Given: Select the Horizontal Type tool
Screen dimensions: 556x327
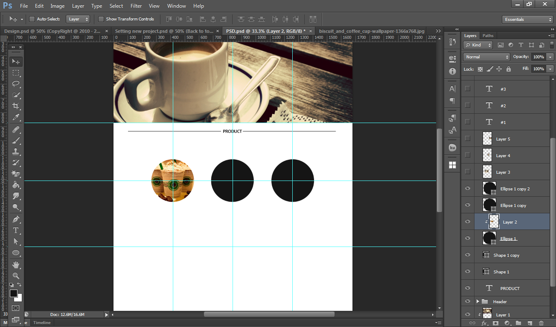Looking at the screenshot, I should click(x=16, y=230).
